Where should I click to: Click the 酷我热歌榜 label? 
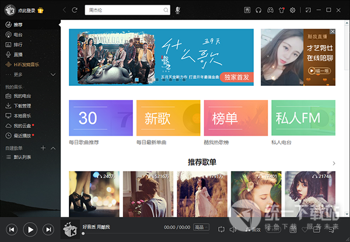click(x=216, y=143)
